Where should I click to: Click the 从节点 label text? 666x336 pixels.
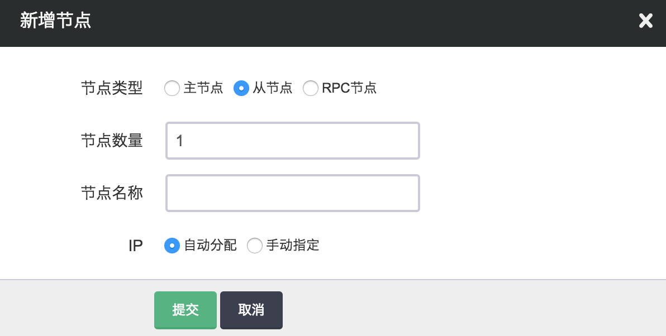coord(273,88)
